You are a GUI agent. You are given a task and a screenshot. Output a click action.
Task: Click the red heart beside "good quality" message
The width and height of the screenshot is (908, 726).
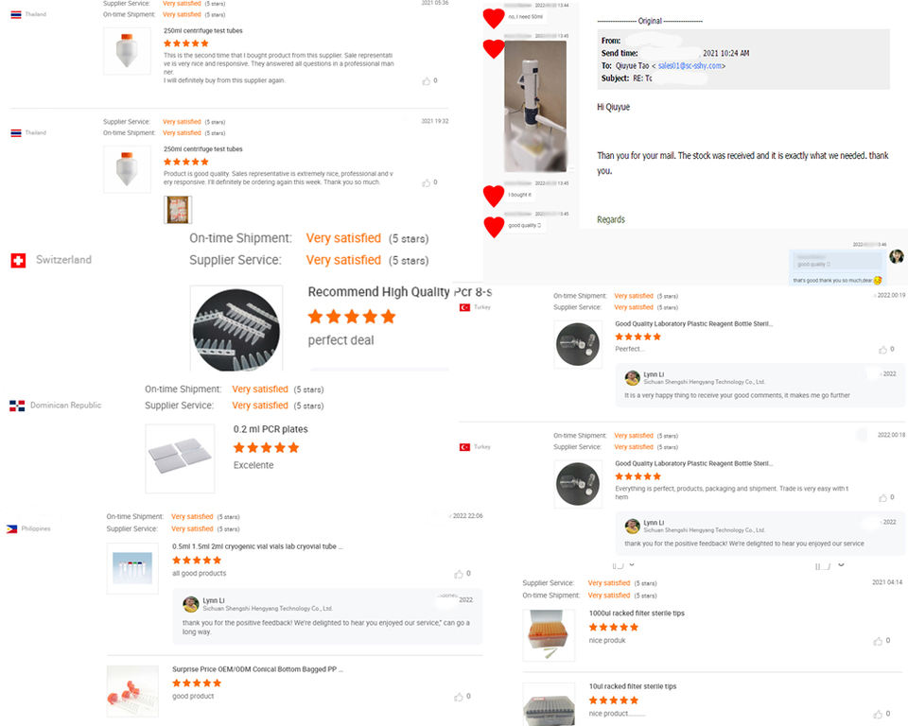[494, 226]
